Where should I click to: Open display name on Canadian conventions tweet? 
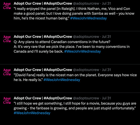pos(43,37)
